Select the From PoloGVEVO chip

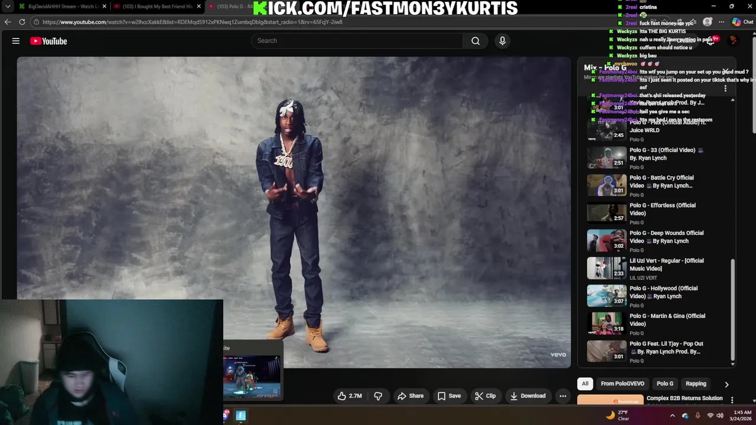[623, 384]
